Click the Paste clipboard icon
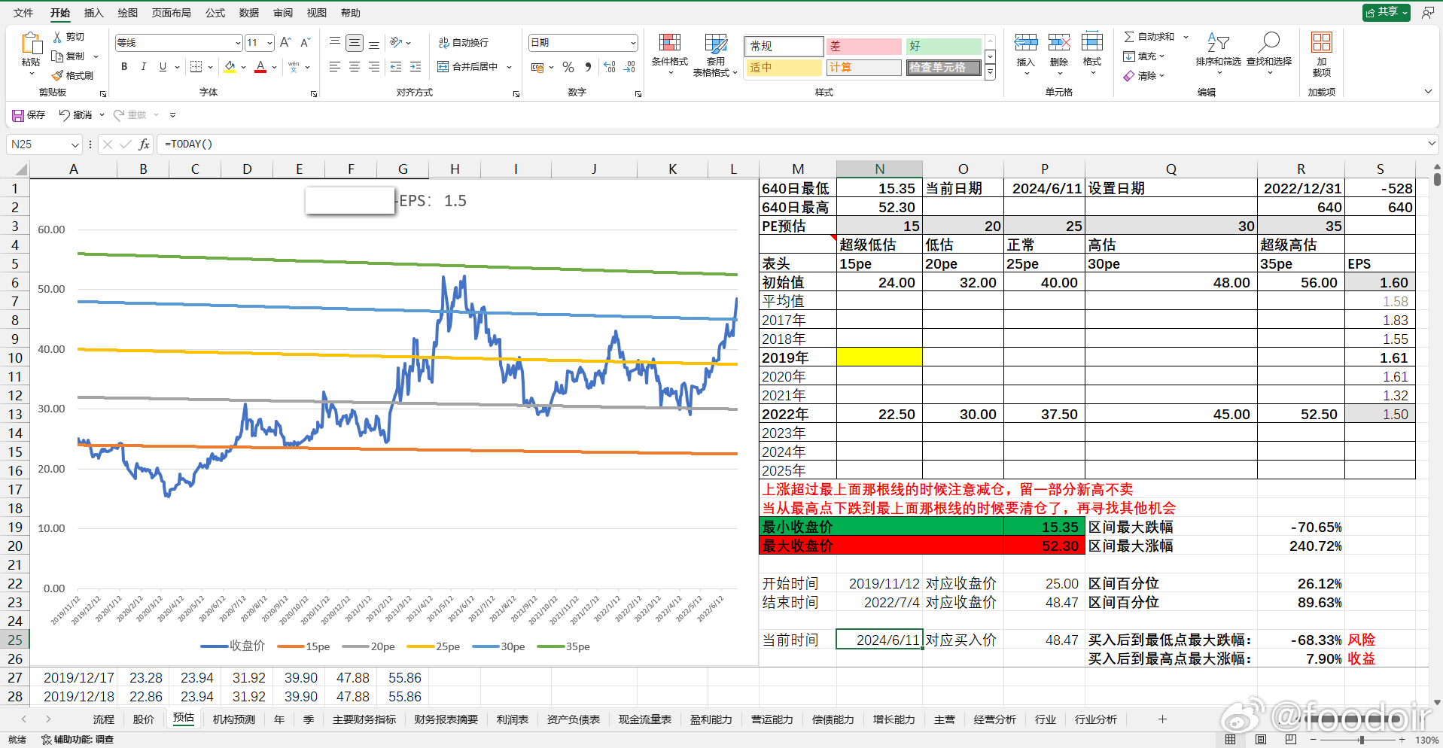 (31, 44)
